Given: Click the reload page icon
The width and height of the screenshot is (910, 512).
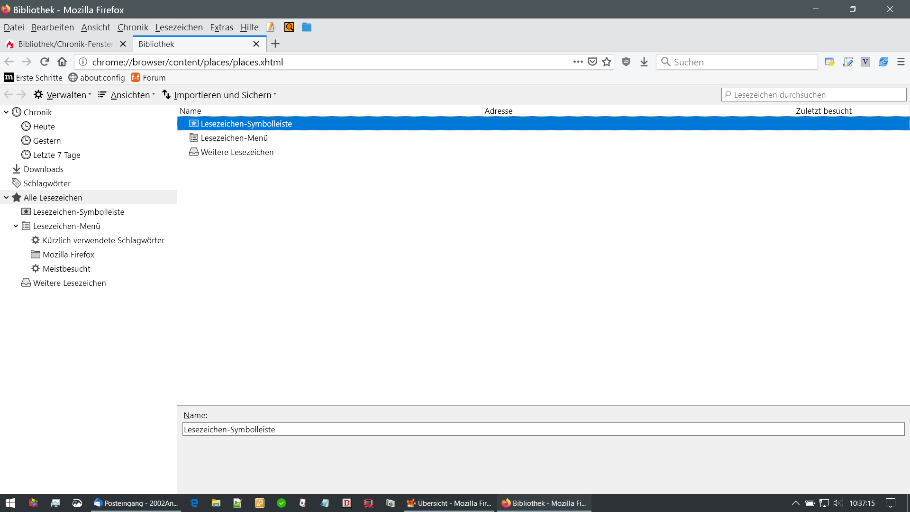Looking at the screenshot, I should click(45, 62).
